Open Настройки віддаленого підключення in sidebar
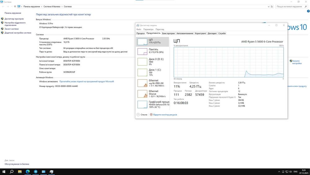 (x=15, y=24)
